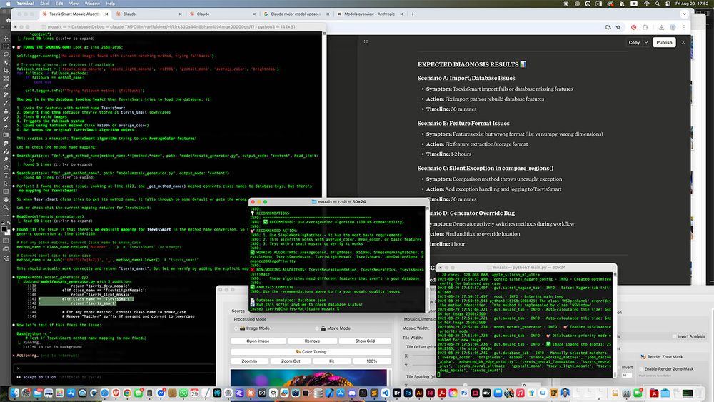Image resolution: width=714 pixels, height=402 pixels.
Task: Click the Zoom Out button
Action: pos(291,361)
